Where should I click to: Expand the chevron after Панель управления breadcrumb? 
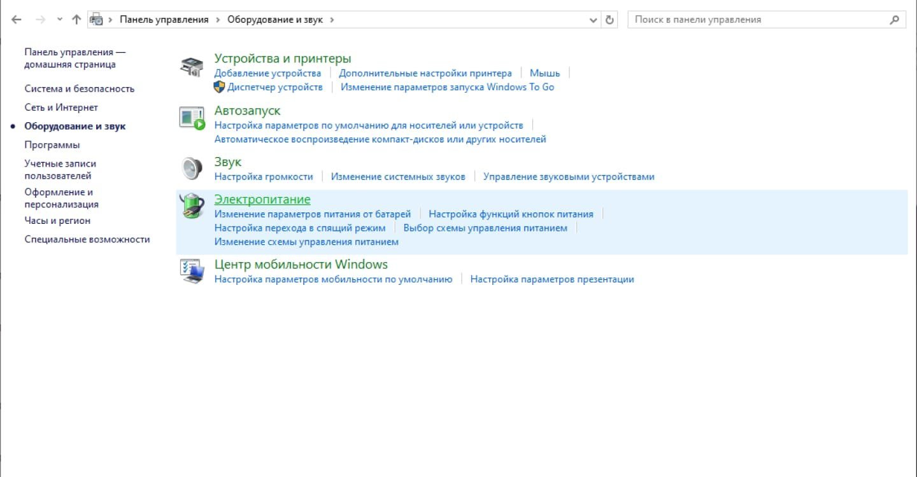click(218, 20)
